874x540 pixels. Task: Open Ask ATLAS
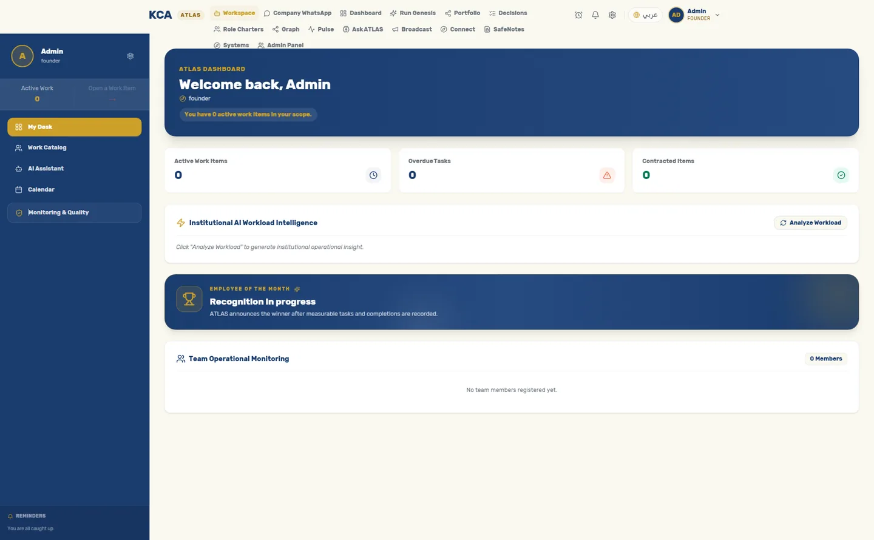[x=363, y=29]
